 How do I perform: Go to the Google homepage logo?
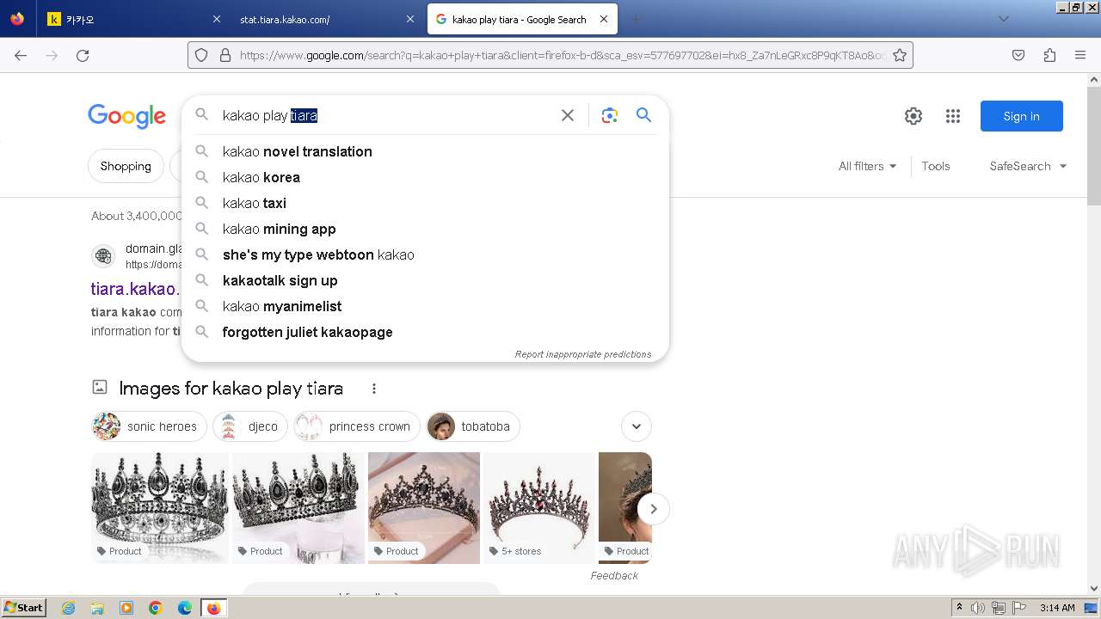pos(126,116)
